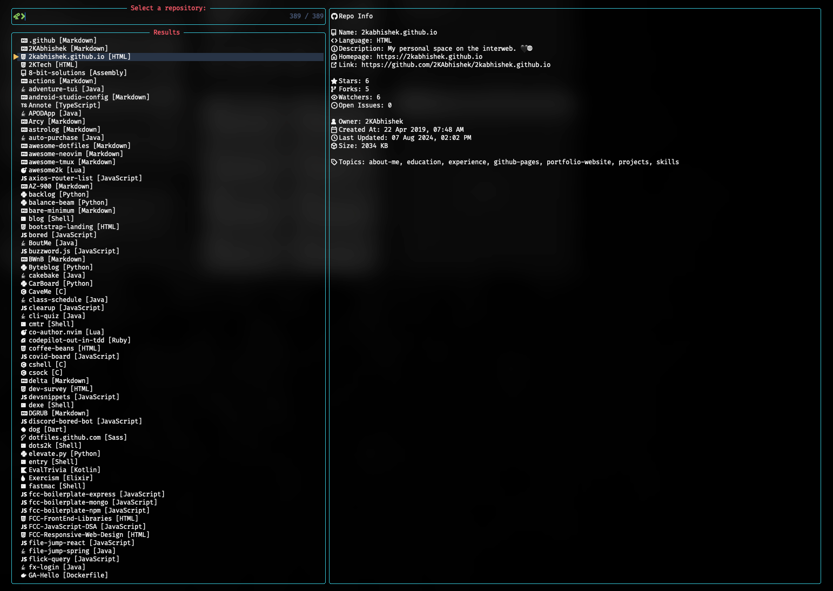Click the Elixir icon beside Exercism
The height and width of the screenshot is (591, 833).
[24, 478]
